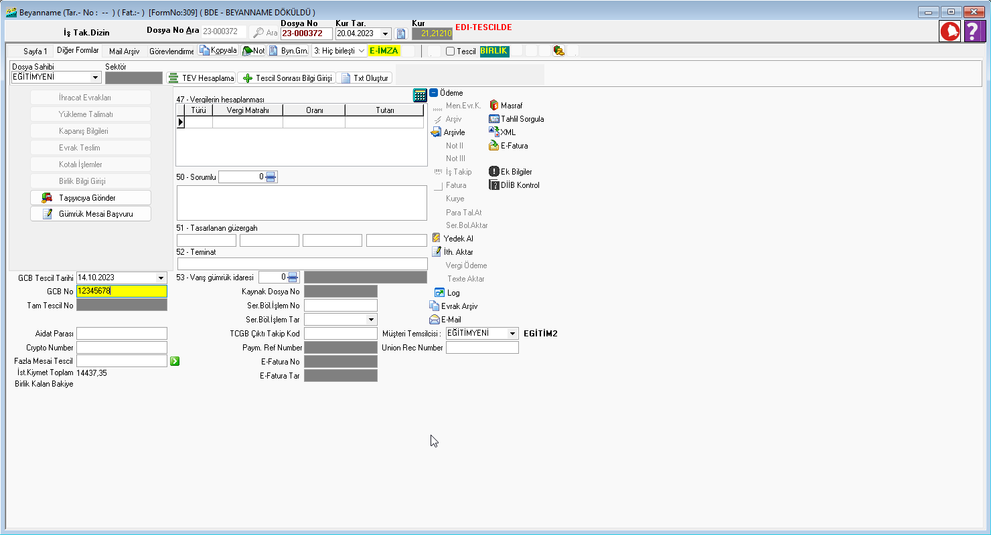Image resolution: width=991 pixels, height=535 pixels.
Task: Click the TCGB Çıktı Takip Kod field
Action: click(341, 333)
